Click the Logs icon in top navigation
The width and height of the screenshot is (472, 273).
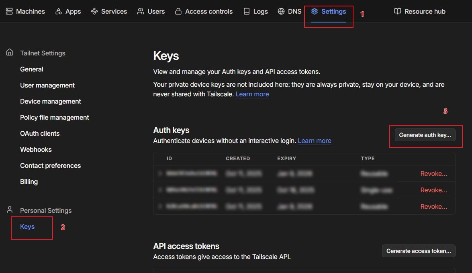coord(247,11)
